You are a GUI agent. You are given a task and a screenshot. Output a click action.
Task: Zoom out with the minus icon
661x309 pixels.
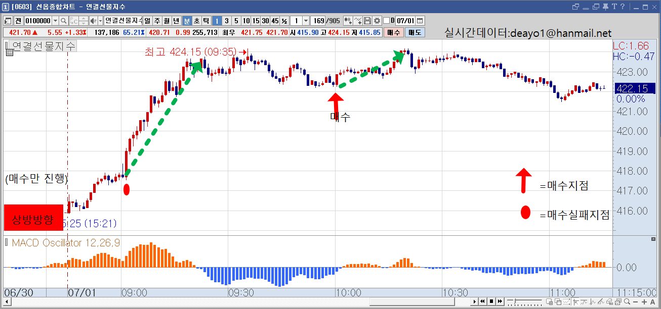coord(636,301)
